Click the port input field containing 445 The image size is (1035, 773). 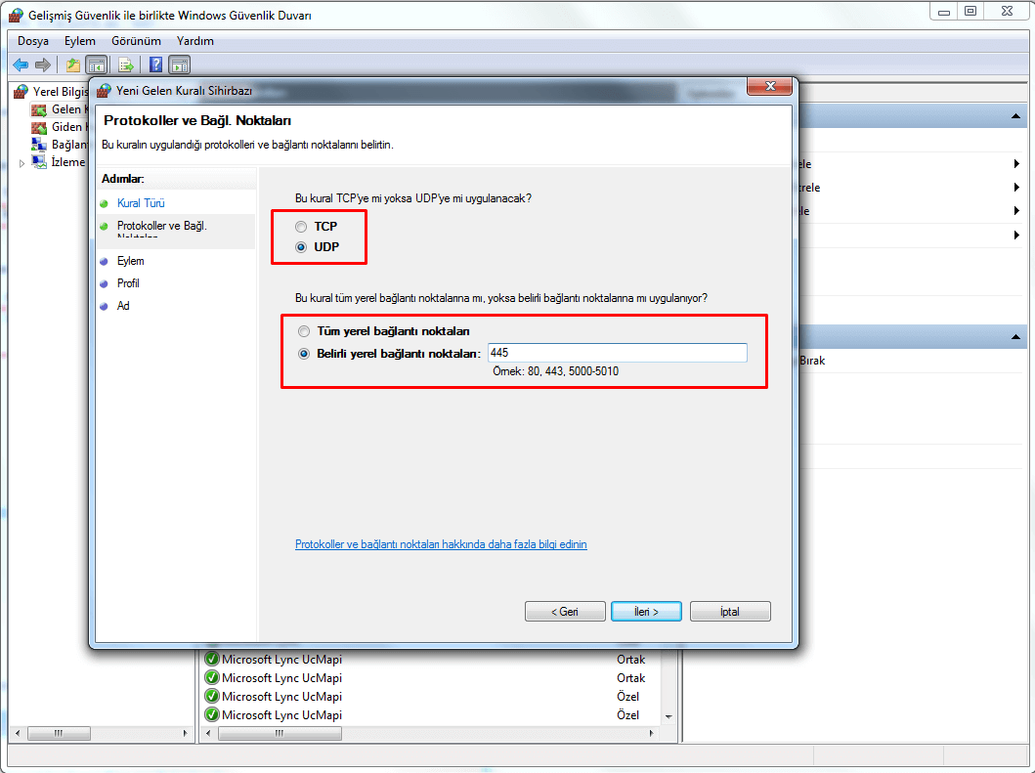[617, 353]
